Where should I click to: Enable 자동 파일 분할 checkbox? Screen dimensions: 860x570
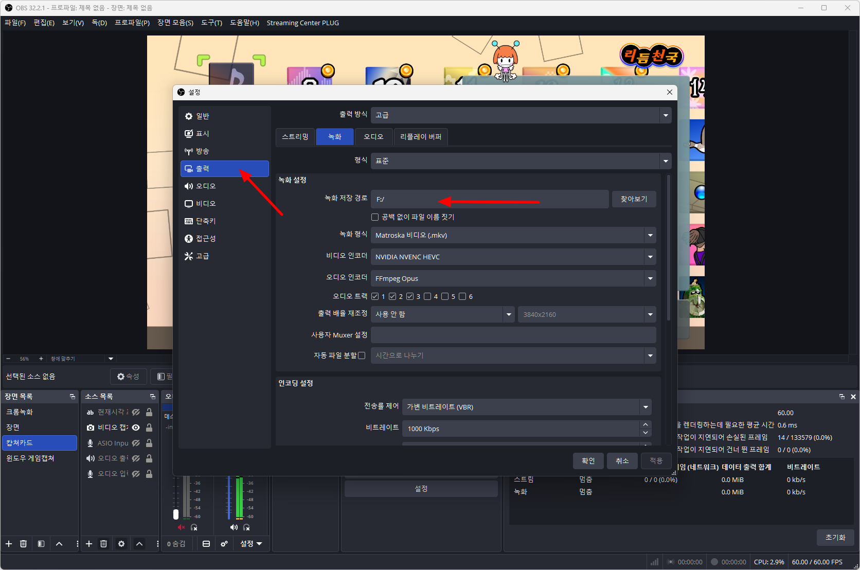362,355
